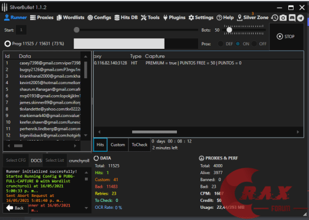The image size is (309, 220).
Task: Click the hits table horizontal scrollbar thumb
Action: pos(154,132)
